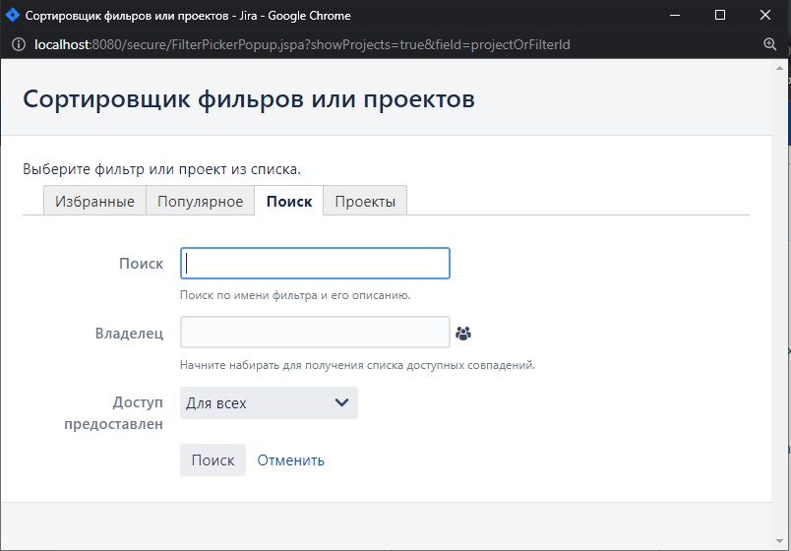Click the gray Поиск submit button
The height and width of the screenshot is (551, 791).
pos(213,459)
